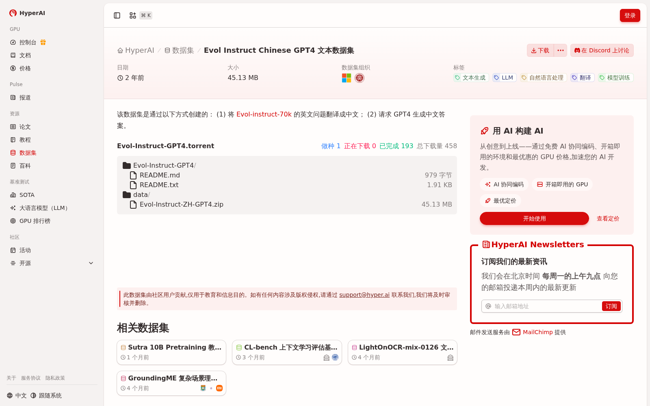Click the 开始使用 button
650x406 pixels.
click(x=534, y=218)
